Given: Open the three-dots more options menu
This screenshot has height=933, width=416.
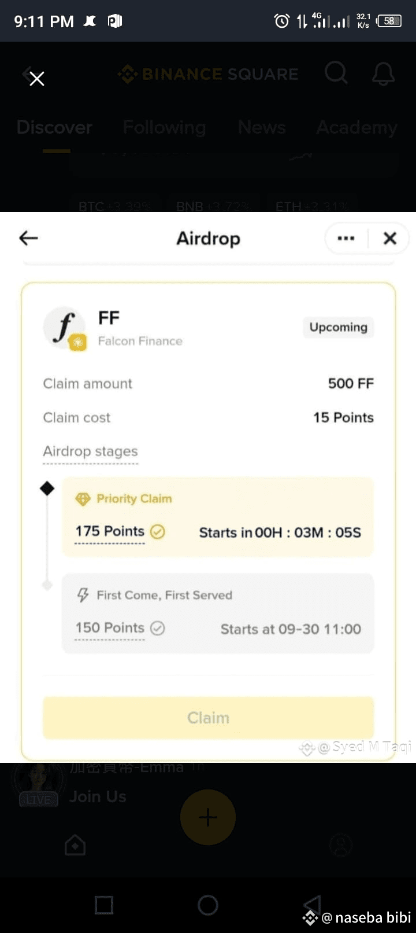Looking at the screenshot, I should pyautogui.click(x=346, y=238).
